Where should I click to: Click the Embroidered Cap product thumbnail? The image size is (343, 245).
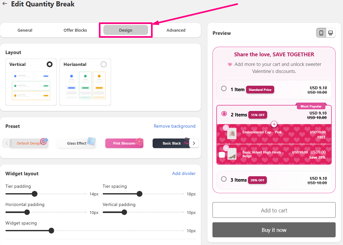232,133
